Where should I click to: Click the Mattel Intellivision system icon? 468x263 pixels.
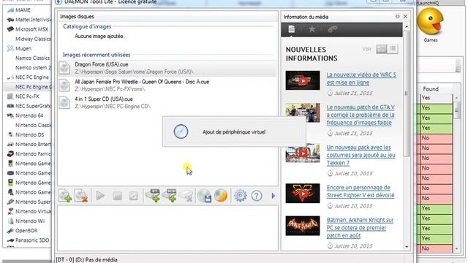coord(10,20)
